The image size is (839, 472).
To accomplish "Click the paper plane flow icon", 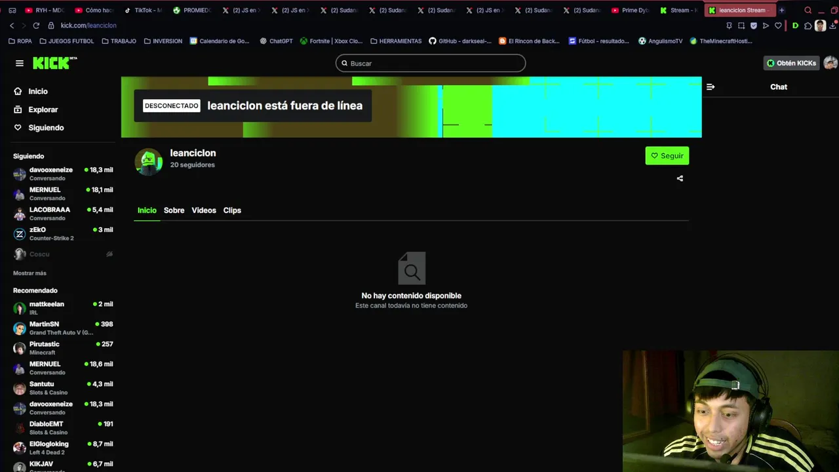I will coord(766,26).
